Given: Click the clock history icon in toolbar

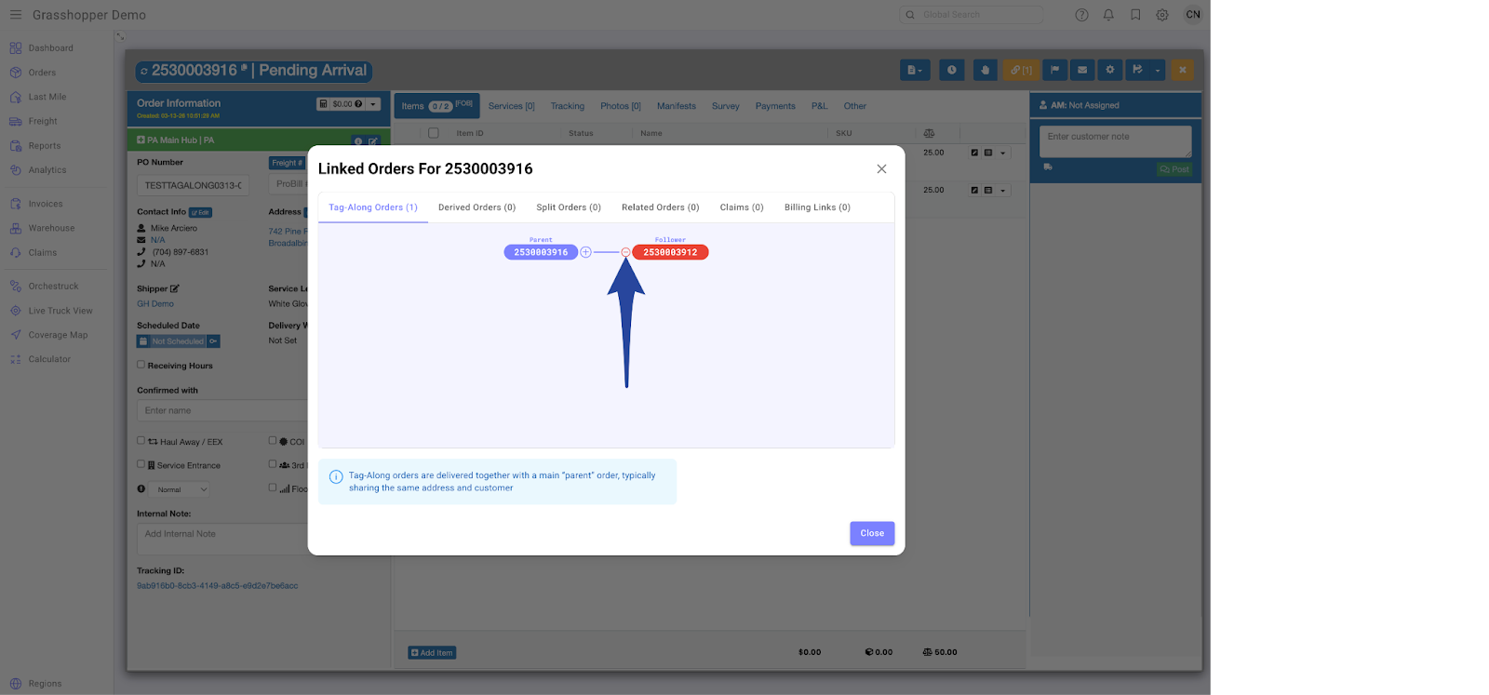Looking at the screenshot, I should click(951, 70).
